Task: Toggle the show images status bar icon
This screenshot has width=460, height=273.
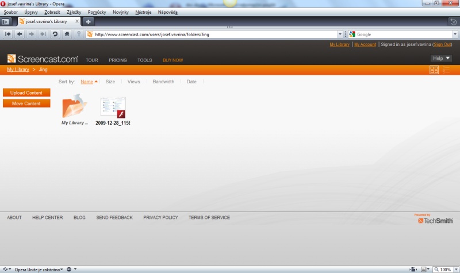Action: point(424,269)
